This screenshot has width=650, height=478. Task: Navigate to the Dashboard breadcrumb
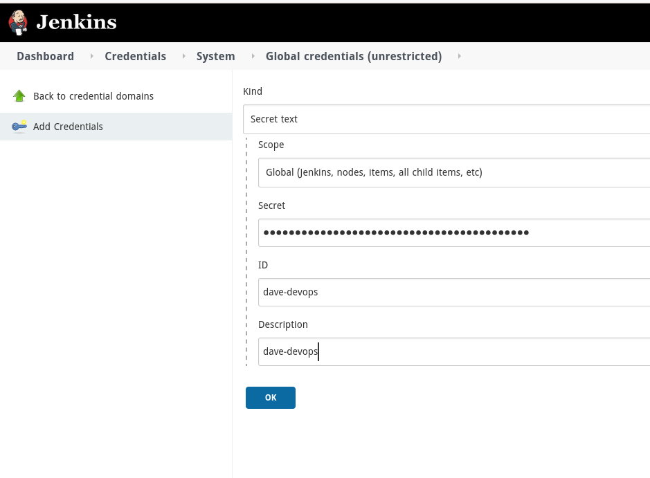45,56
